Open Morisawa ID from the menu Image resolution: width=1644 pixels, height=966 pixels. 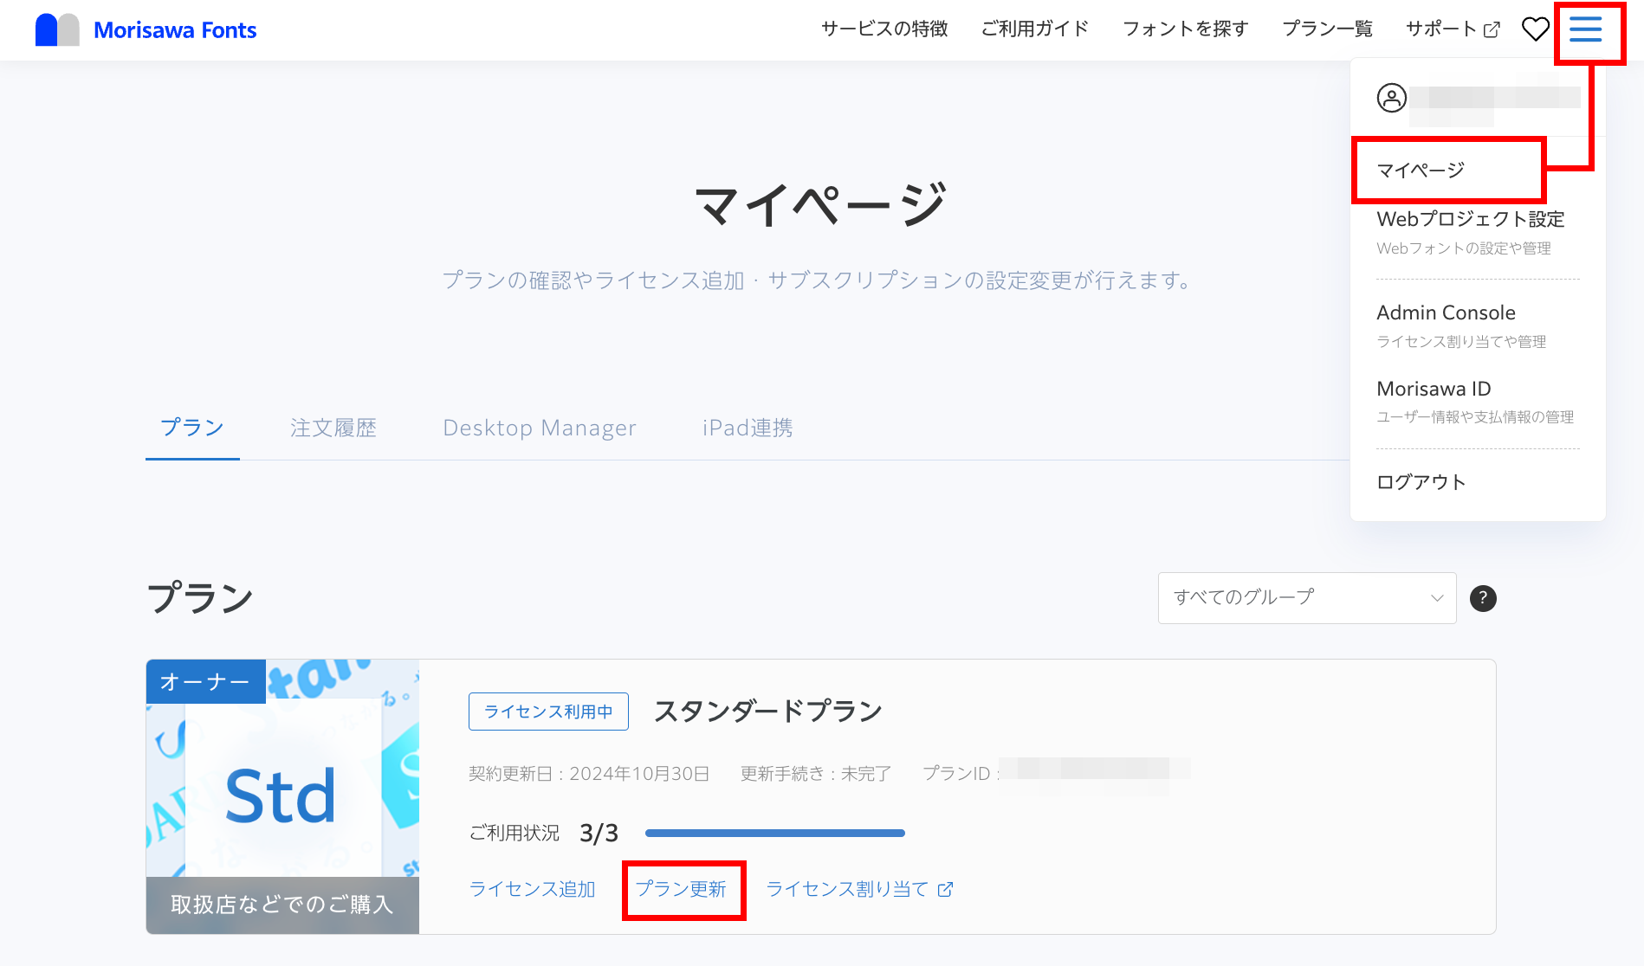click(x=1434, y=389)
